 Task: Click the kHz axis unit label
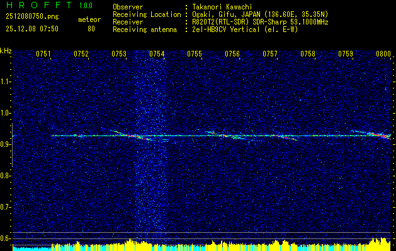tap(6, 51)
